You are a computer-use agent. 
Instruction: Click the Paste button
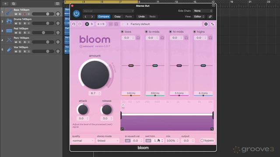[x=128, y=17]
